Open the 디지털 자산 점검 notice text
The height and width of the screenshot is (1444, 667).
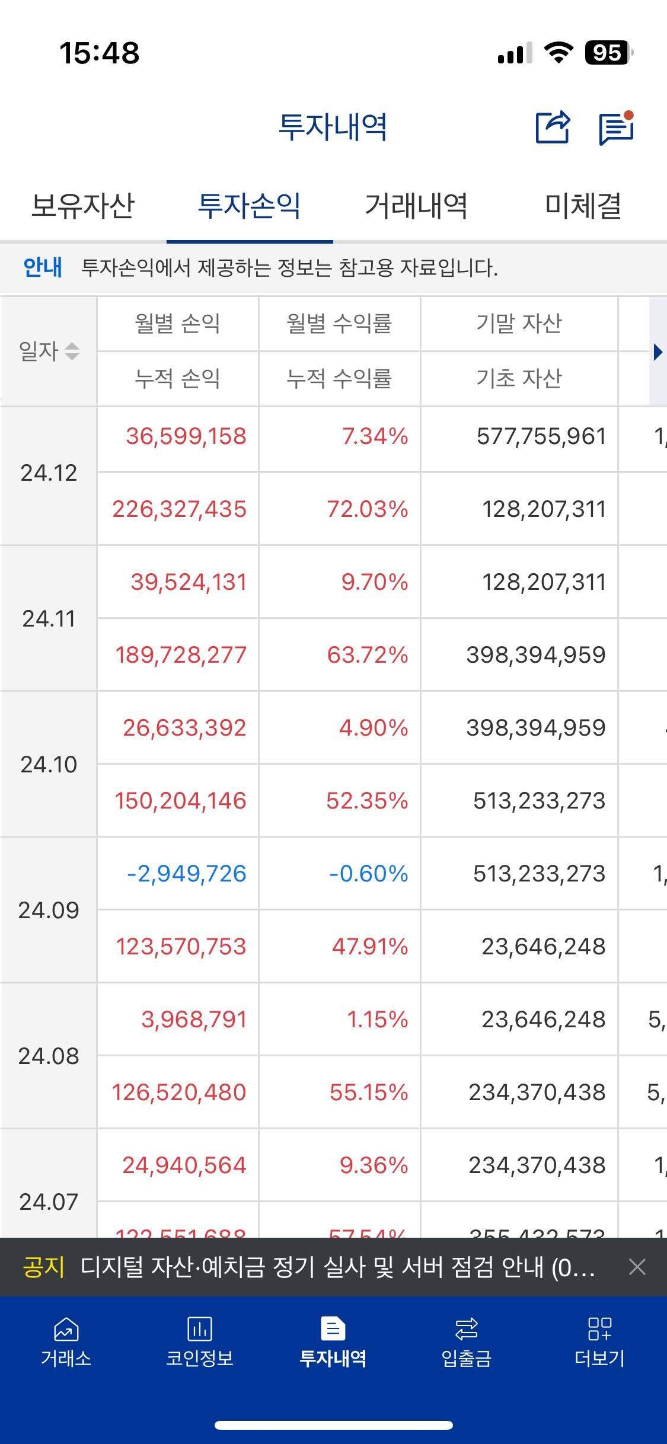click(x=338, y=1267)
